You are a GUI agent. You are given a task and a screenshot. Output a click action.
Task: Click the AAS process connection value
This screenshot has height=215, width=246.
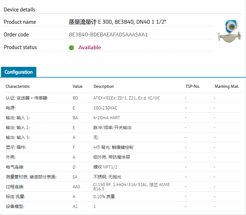click(x=76, y=187)
